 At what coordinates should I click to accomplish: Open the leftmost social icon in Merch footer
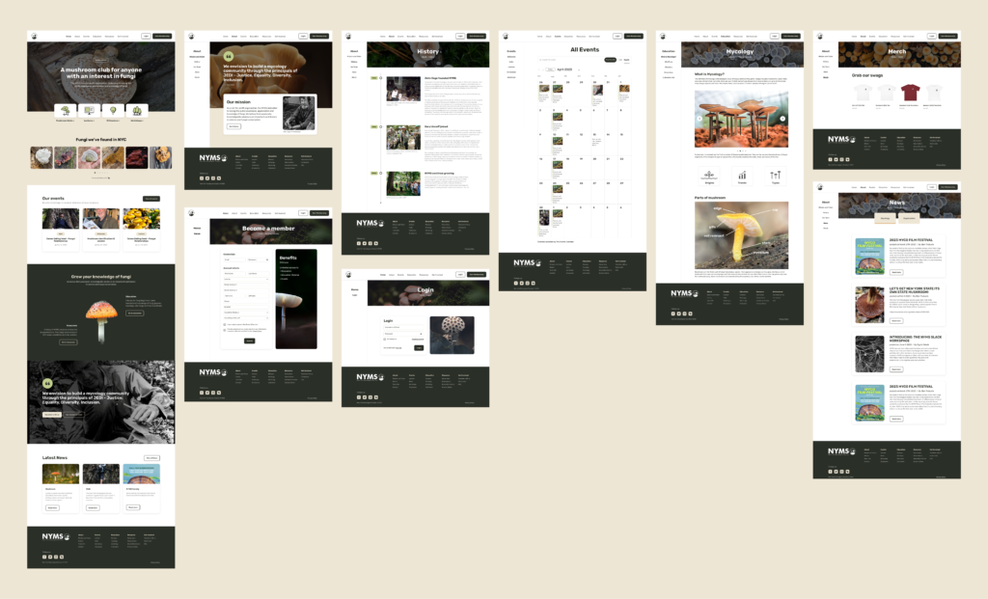tap(831, 159)
